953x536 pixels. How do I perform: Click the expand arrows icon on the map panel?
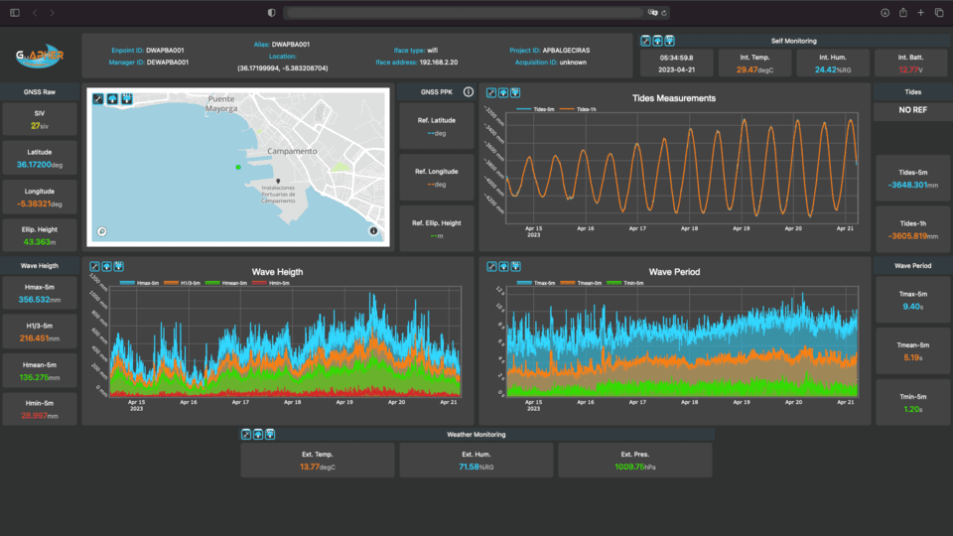click(x=97, y=99)
